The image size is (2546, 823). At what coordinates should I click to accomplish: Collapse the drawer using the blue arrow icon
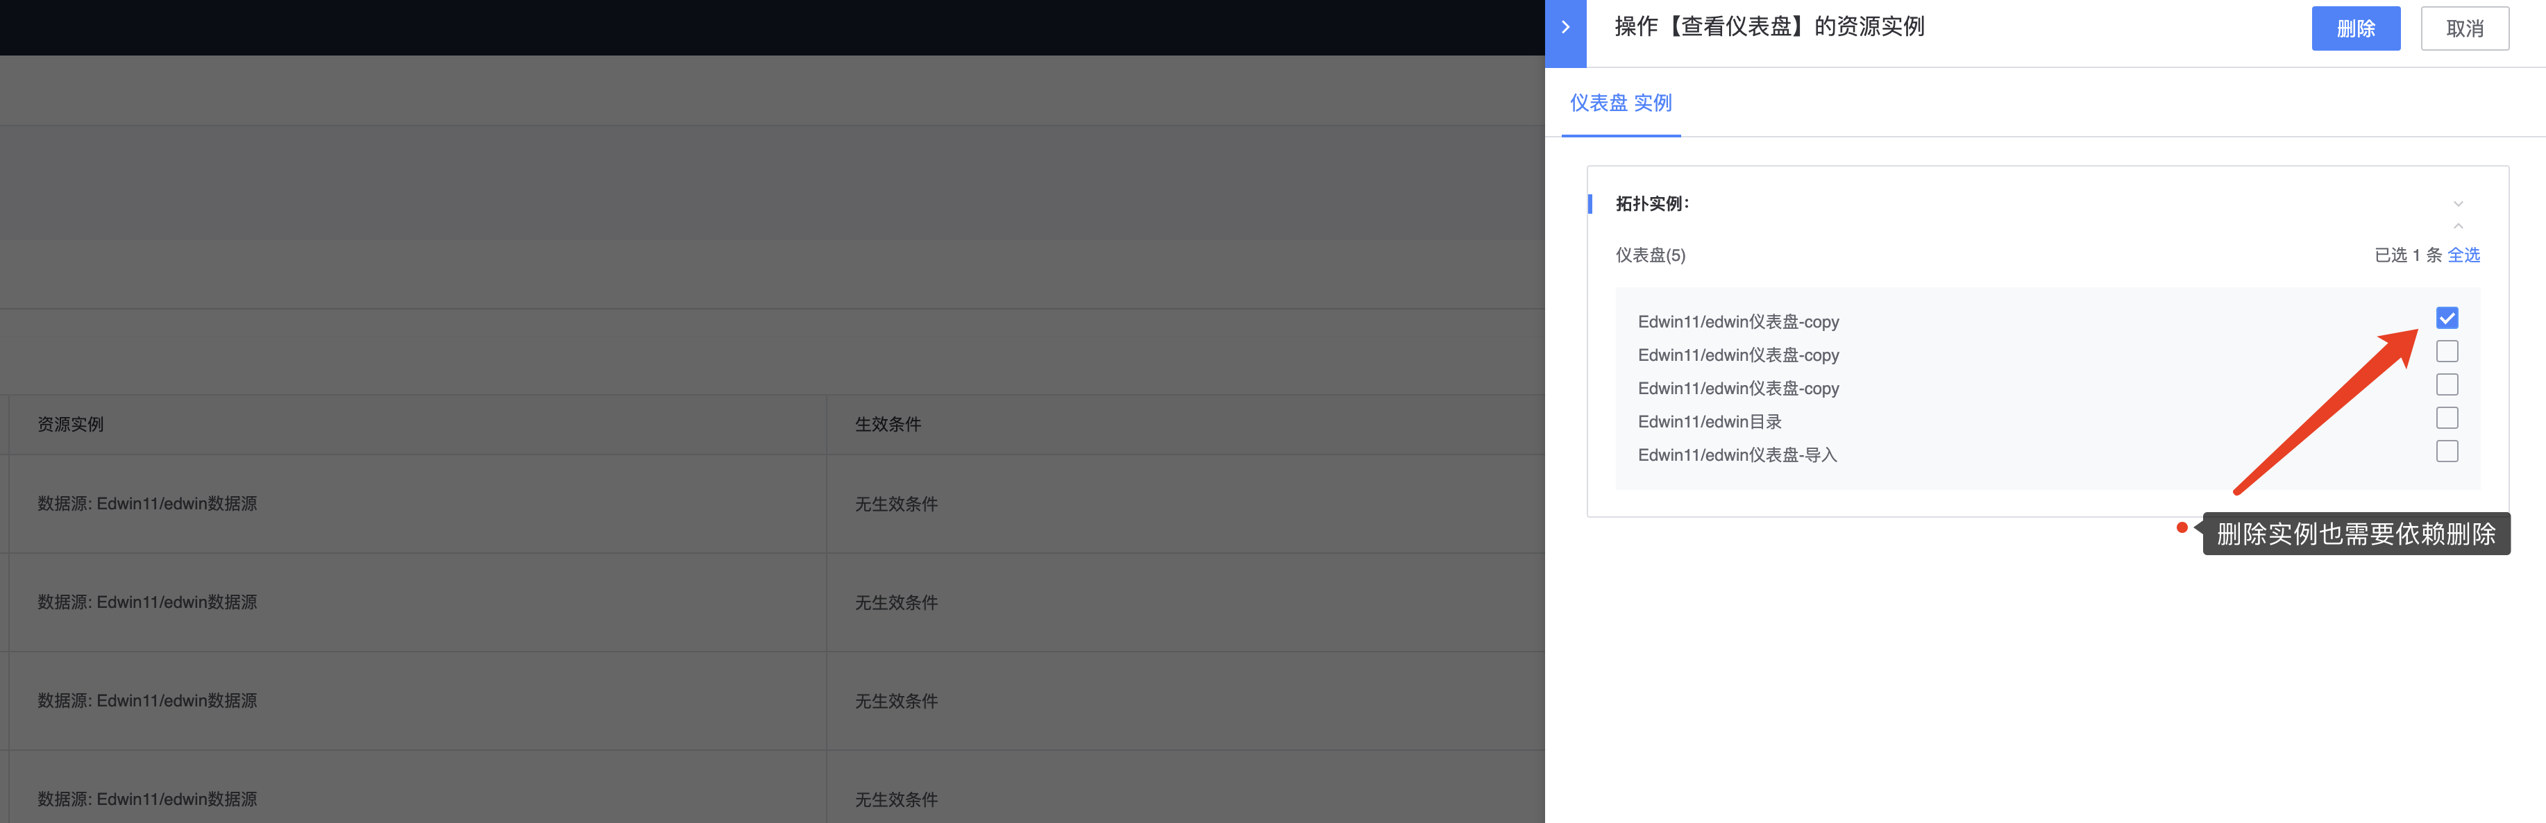coord(1565,26)
